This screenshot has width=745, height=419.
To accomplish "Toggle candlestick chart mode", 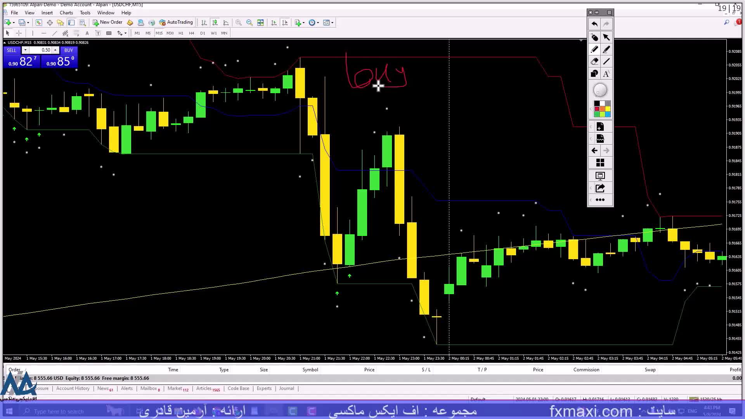I will 215,23.
